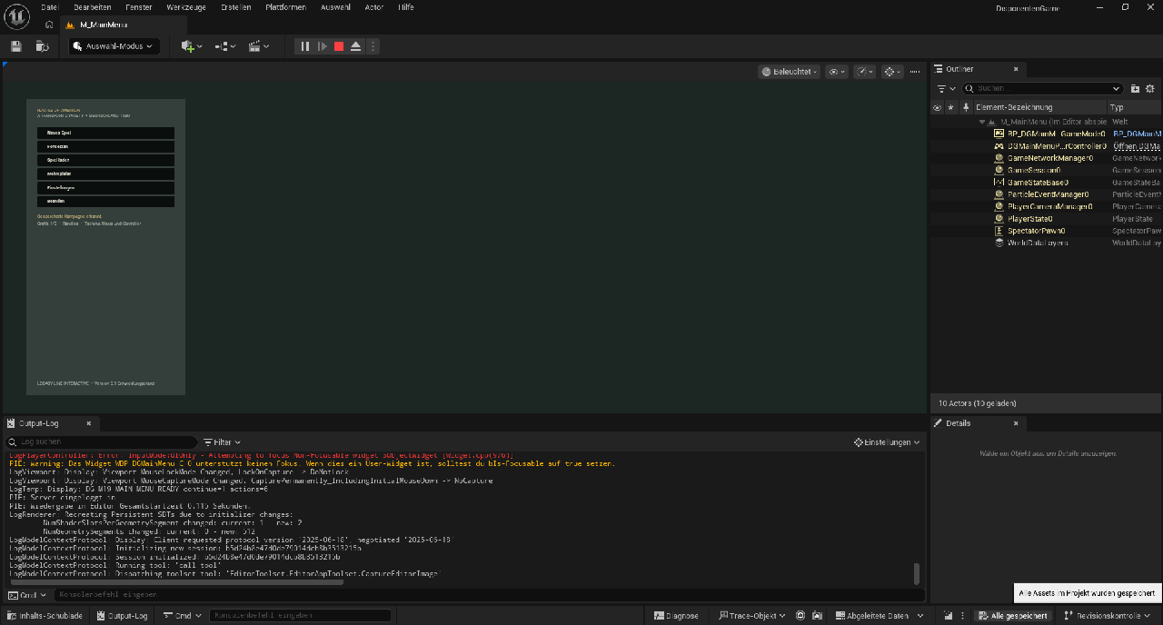Click the Öffnen DGMa type link

click(1138, 146)
